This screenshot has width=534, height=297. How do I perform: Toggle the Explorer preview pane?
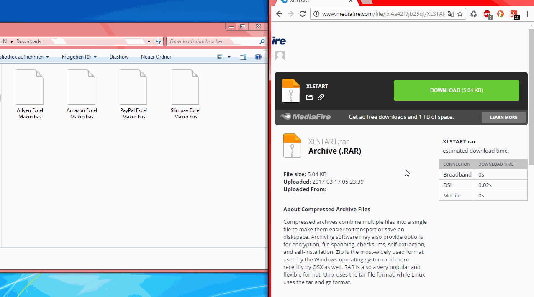pos(243,57)
